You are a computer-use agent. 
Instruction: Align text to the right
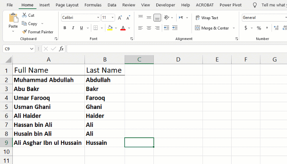(157, 28)
